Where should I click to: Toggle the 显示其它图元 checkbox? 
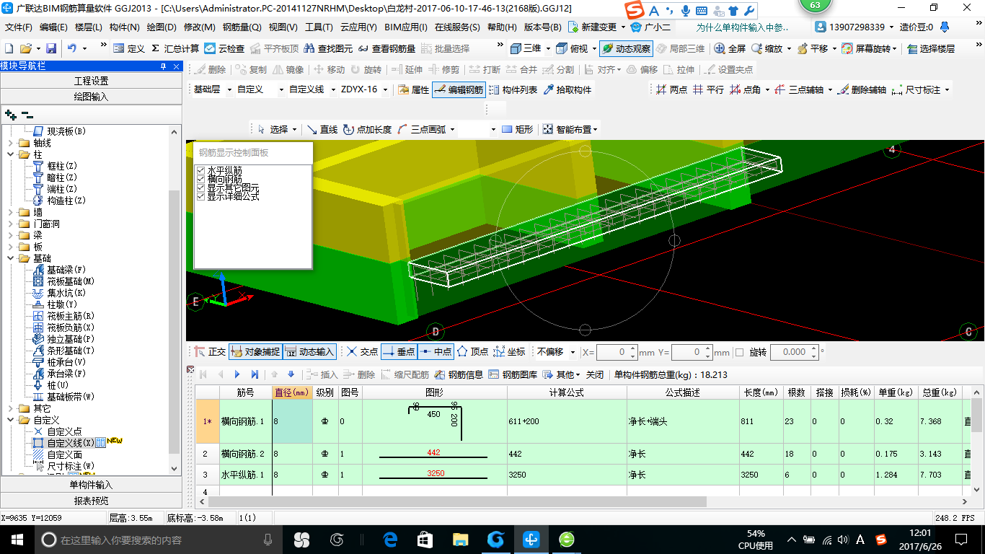pyautogui.click(x=200, y=188)
